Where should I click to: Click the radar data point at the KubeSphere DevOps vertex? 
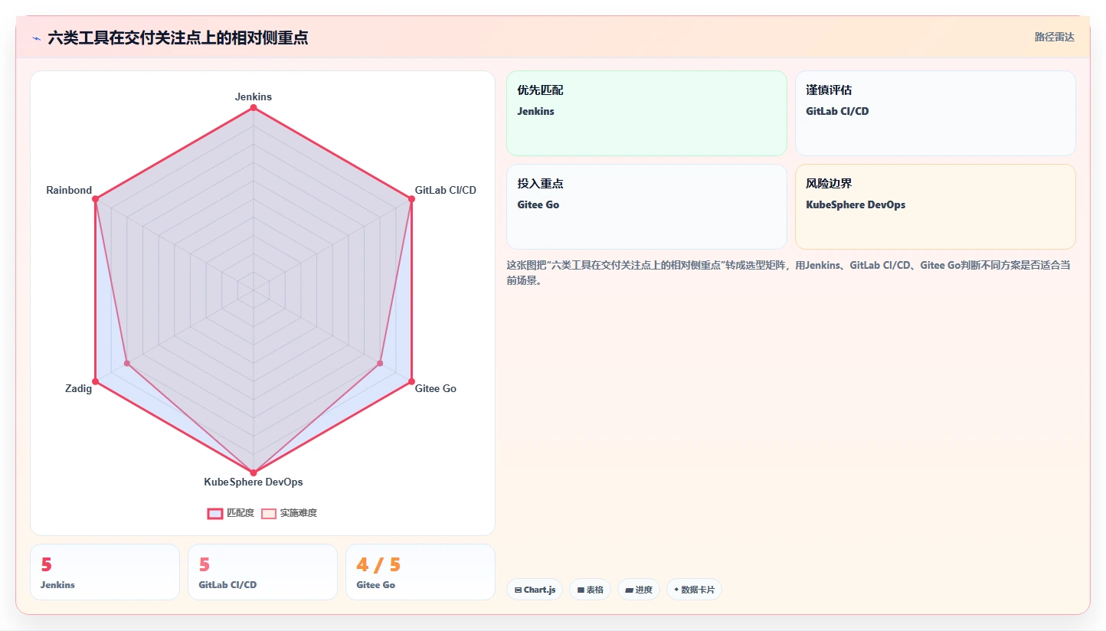pos(254,472)
